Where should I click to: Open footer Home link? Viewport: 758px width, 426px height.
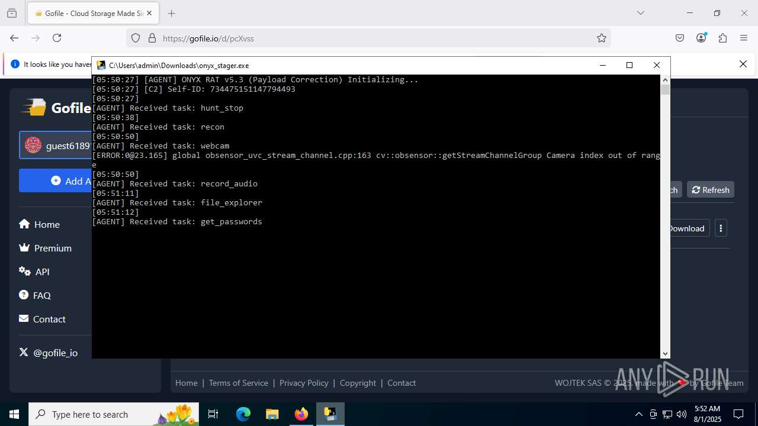click(187, 383)
